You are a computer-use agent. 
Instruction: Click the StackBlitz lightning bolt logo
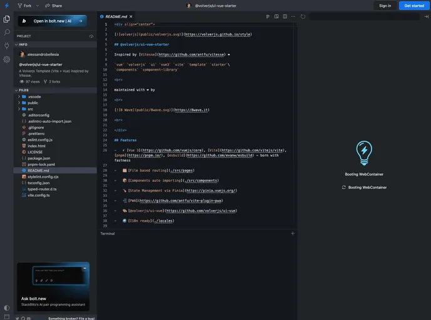[x=7, y=6]
